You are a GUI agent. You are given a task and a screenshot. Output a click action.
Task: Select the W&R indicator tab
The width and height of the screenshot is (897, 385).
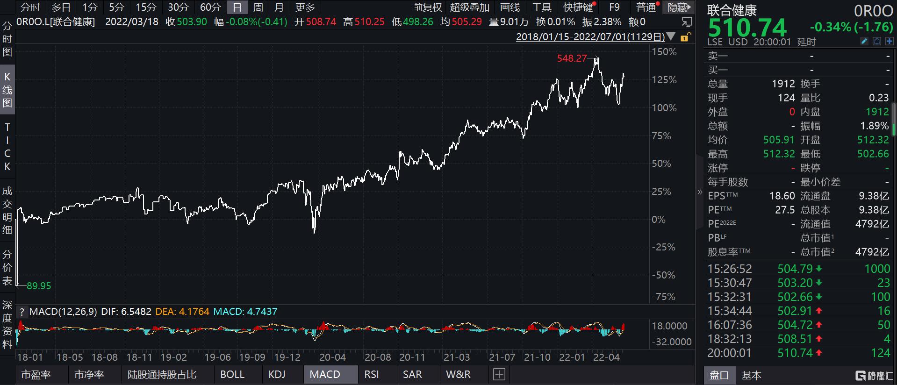coord(458,374)
